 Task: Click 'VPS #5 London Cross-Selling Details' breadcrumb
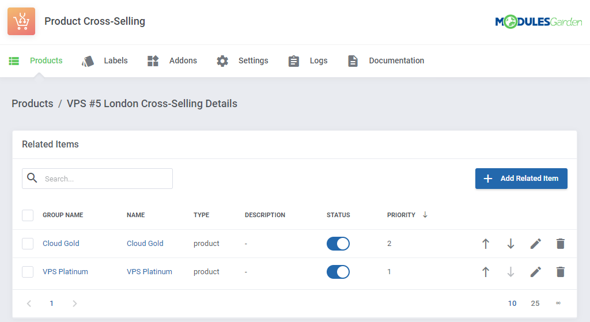[x=152, y=104]
